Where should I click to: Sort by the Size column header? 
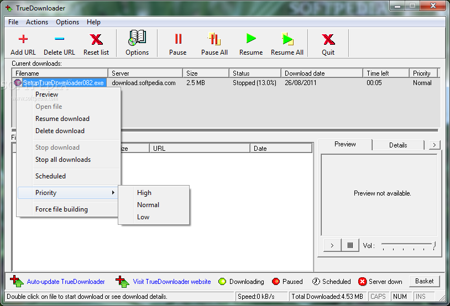point(206,73)
